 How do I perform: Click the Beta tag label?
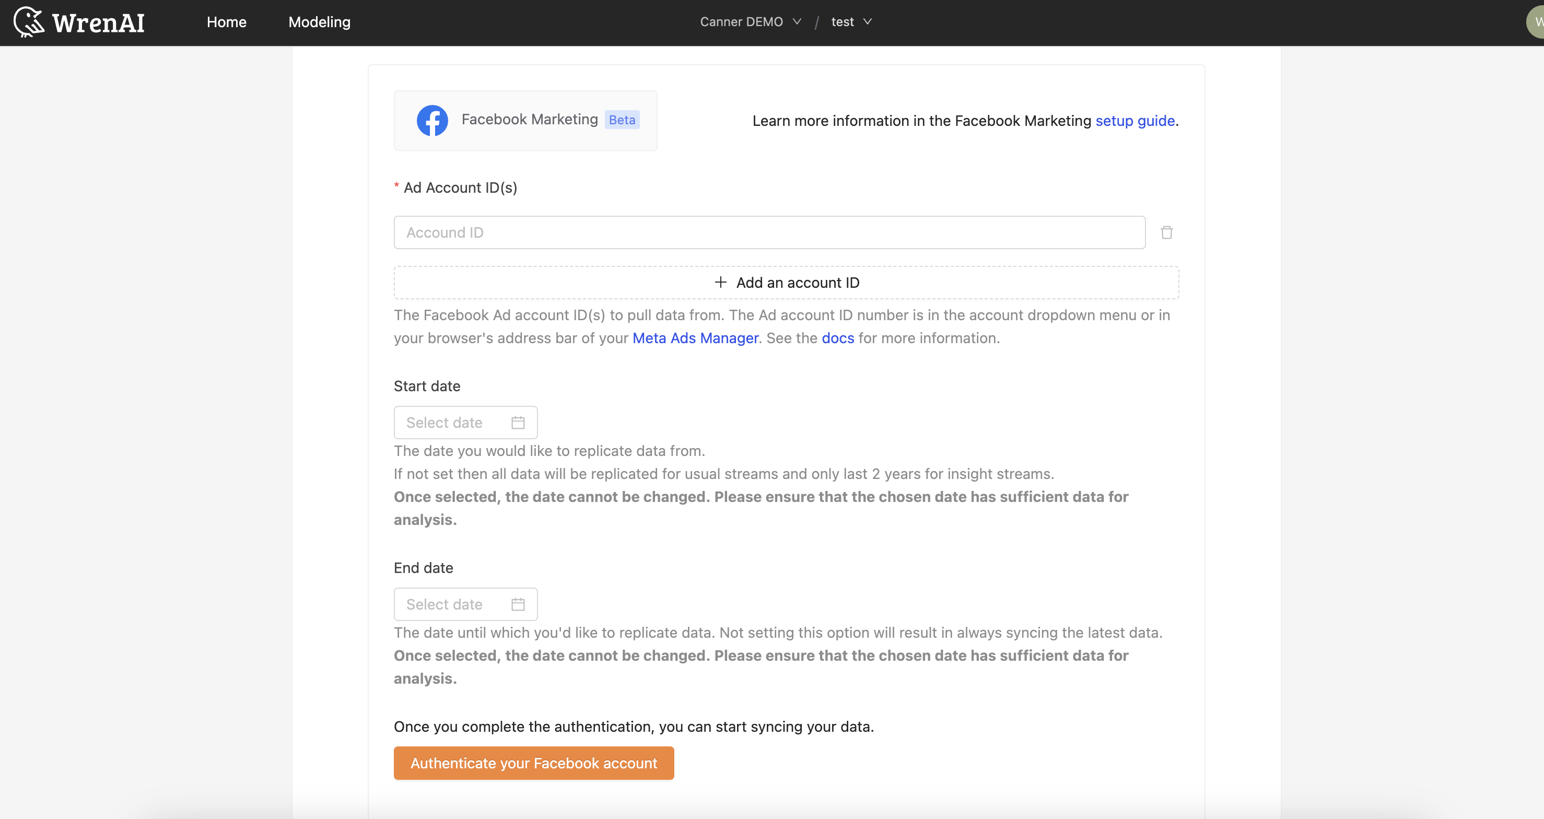[623, 120]
